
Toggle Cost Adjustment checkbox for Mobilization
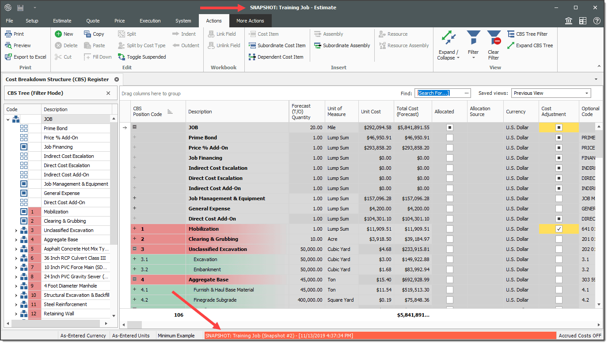point(559,229)
